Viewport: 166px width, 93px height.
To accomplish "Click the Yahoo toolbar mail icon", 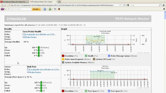I will 45,9.
